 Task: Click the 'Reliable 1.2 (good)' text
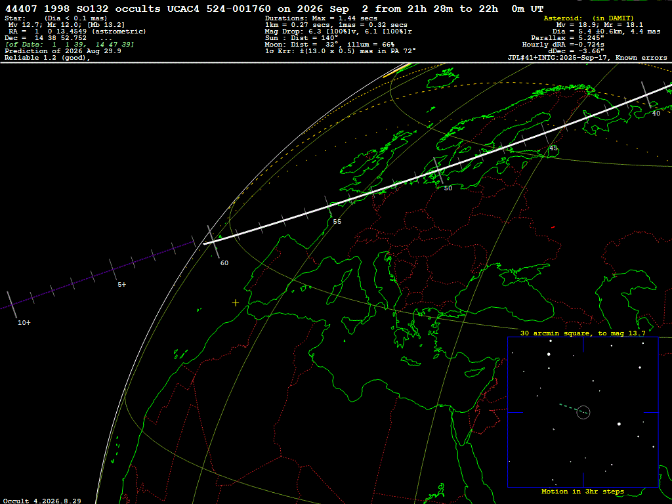47,58
